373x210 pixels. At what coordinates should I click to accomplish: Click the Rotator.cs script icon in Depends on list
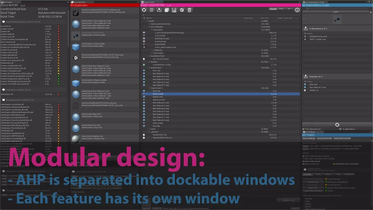305,90
